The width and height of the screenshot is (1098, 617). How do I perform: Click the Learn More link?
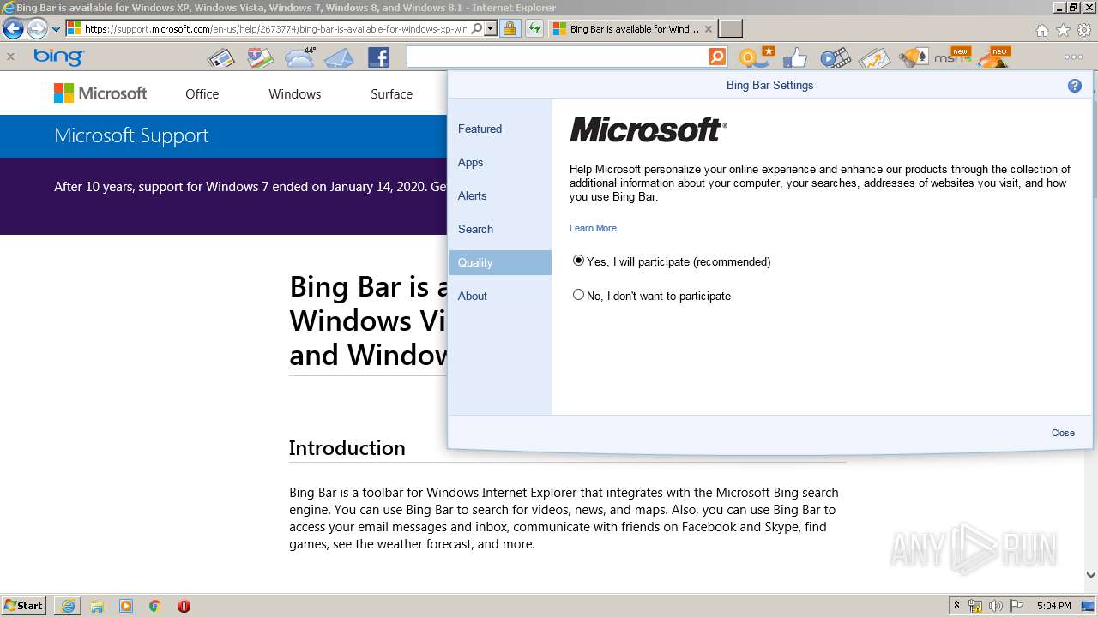(x=593, y=228)
